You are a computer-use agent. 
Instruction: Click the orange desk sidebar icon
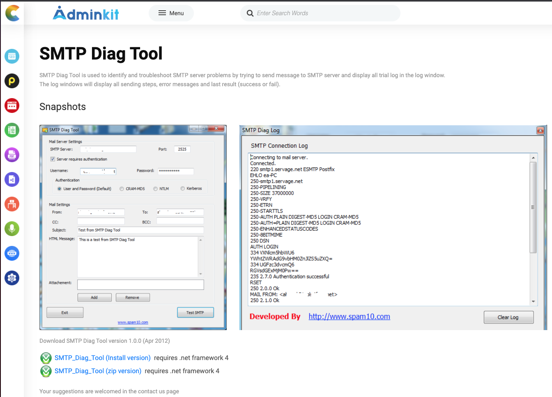point(12,204)
